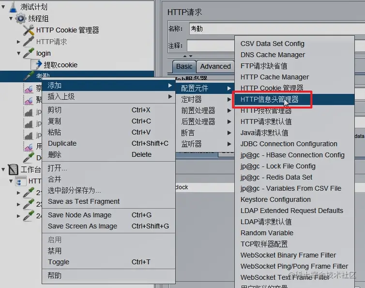Select DNS Cache Manager
The image size is (365, 288).
click(x=294, y=55)
